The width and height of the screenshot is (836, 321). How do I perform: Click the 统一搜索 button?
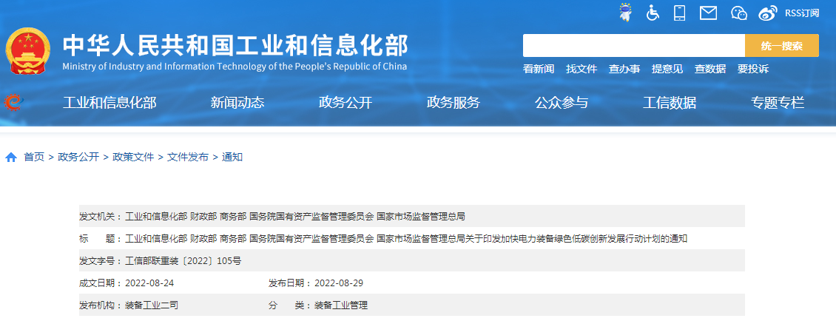point(781,45)
